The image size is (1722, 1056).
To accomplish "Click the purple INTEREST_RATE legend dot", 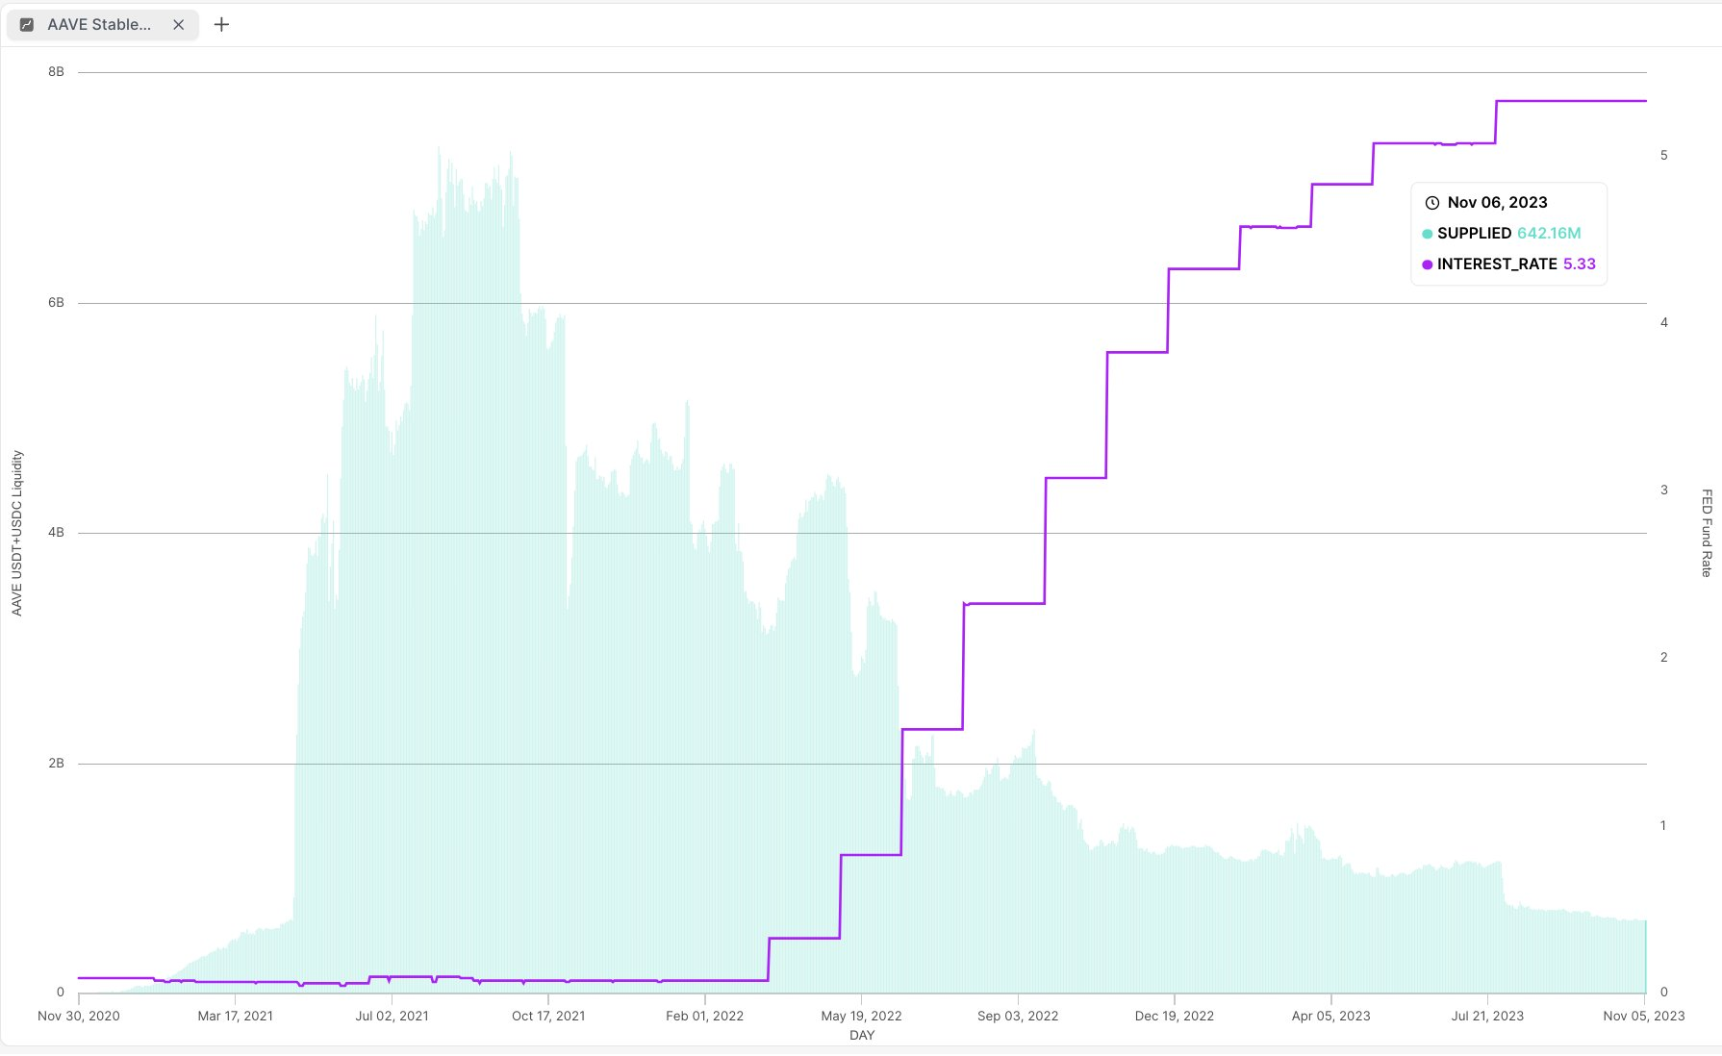I will 1427,264.
